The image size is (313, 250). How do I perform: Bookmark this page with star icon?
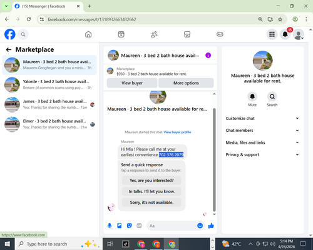pyautogui.click(x=280, y=19)
